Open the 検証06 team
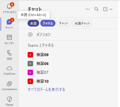The width and height of the screenshot is (120, 107). [68, 64]
